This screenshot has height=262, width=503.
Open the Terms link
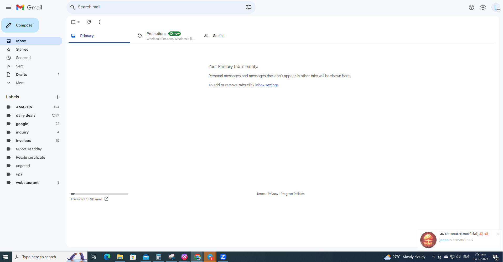(261, 194)
